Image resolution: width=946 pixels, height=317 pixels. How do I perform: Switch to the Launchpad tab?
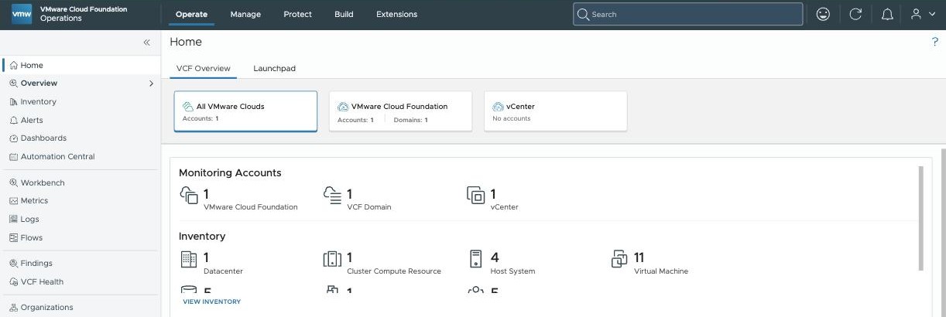(x=274, y=68)
